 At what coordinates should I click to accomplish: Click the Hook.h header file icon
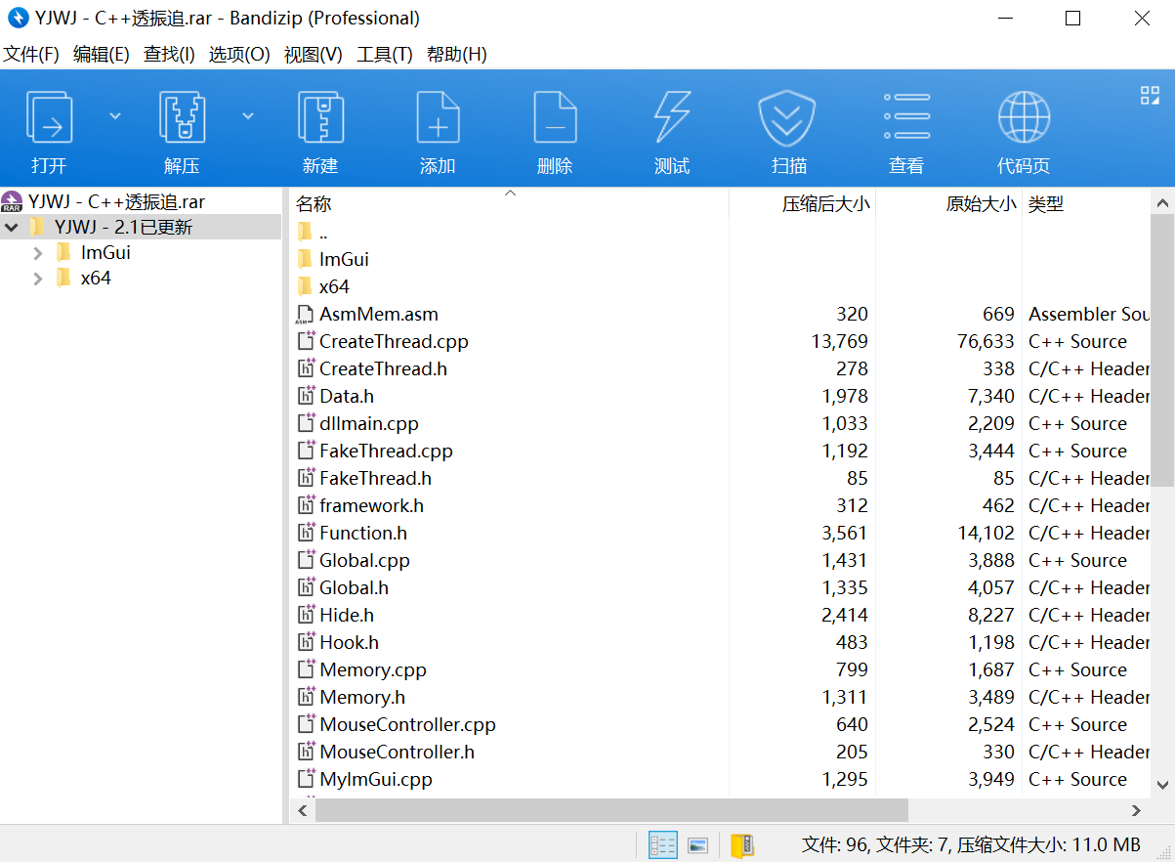click(x=305, y=642)
